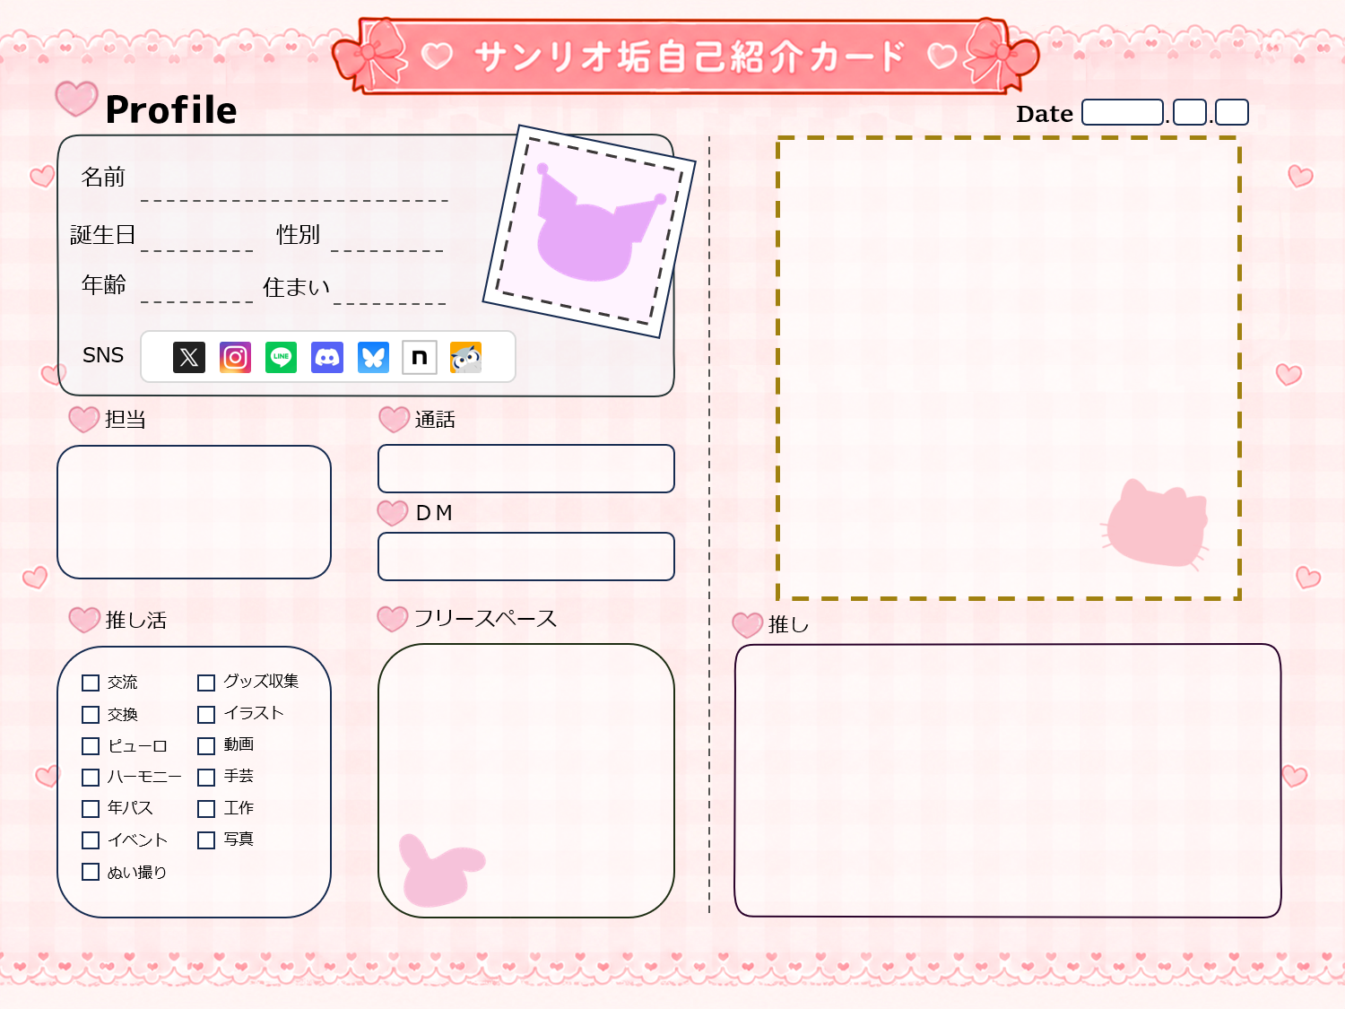
Task: Click the heart icon beside フリースペース
Action: (393, 619)
